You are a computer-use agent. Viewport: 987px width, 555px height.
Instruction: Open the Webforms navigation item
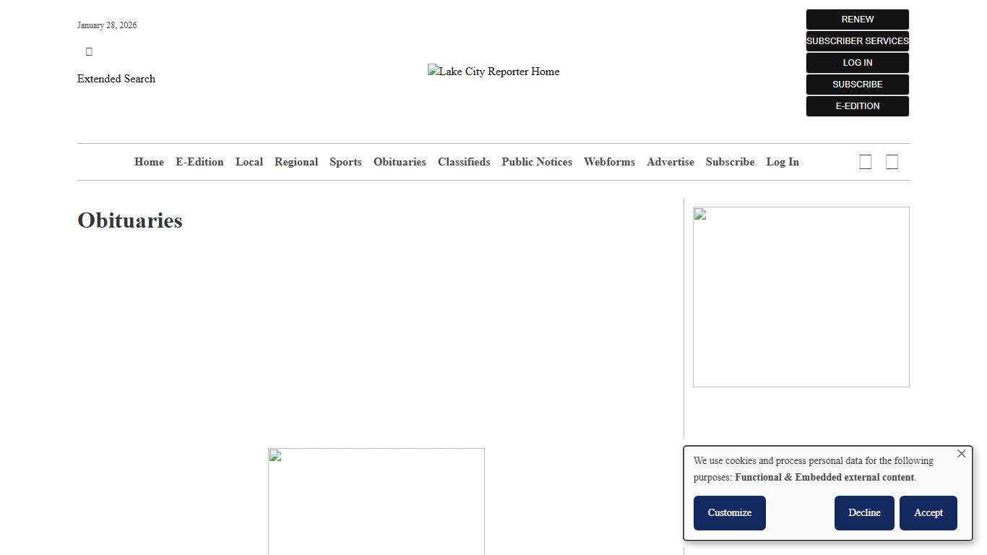click(x=609, y=162)
